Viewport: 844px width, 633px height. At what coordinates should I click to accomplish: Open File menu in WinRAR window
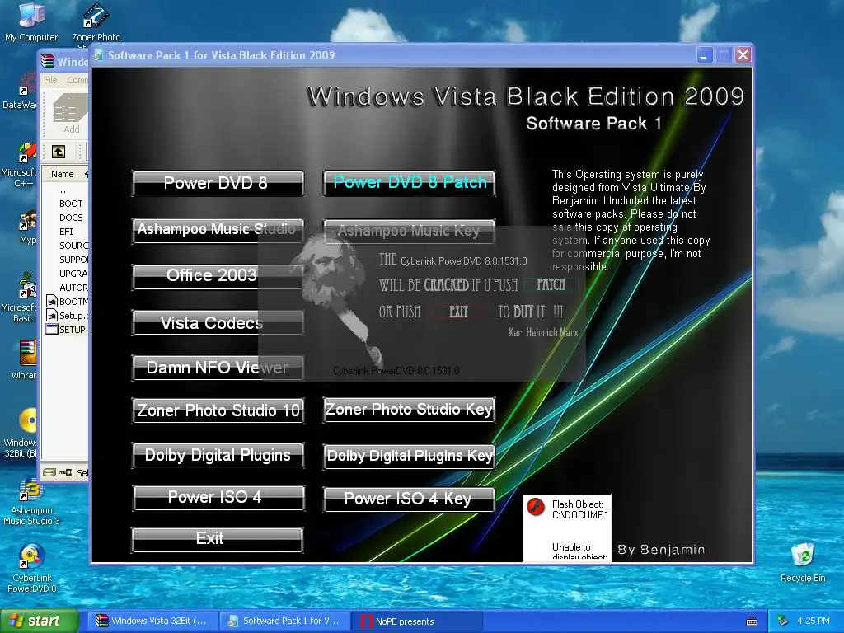[50, 80]
